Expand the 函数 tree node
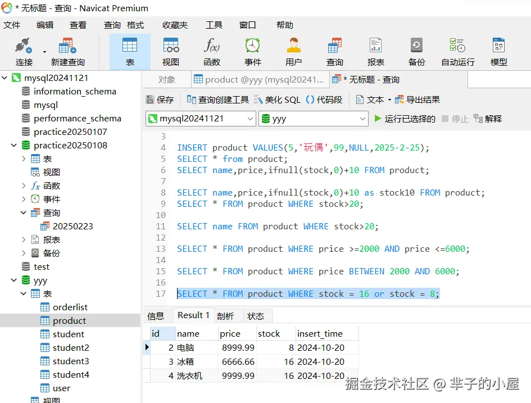The image size is (531, 403). [24, 185]
